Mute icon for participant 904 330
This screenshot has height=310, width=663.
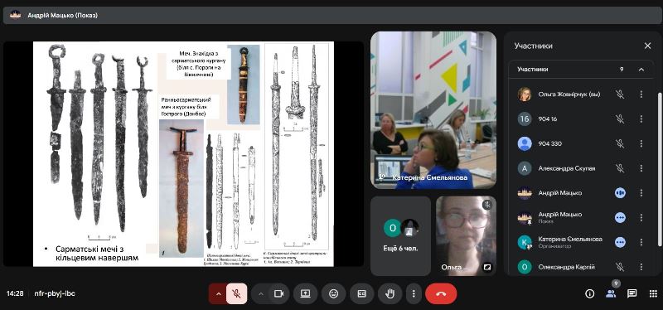click(620, 143)
